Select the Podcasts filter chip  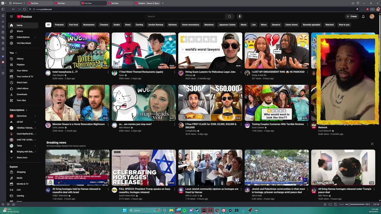tap(59, 25)
